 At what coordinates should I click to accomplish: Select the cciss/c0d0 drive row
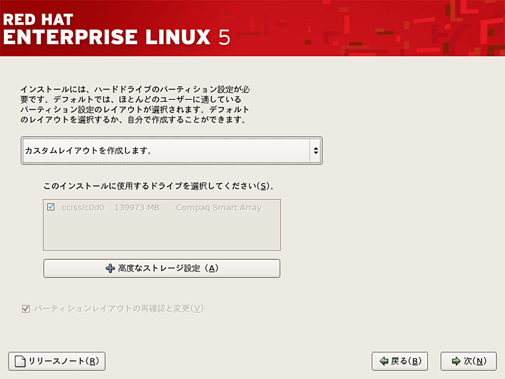(162, 207)
